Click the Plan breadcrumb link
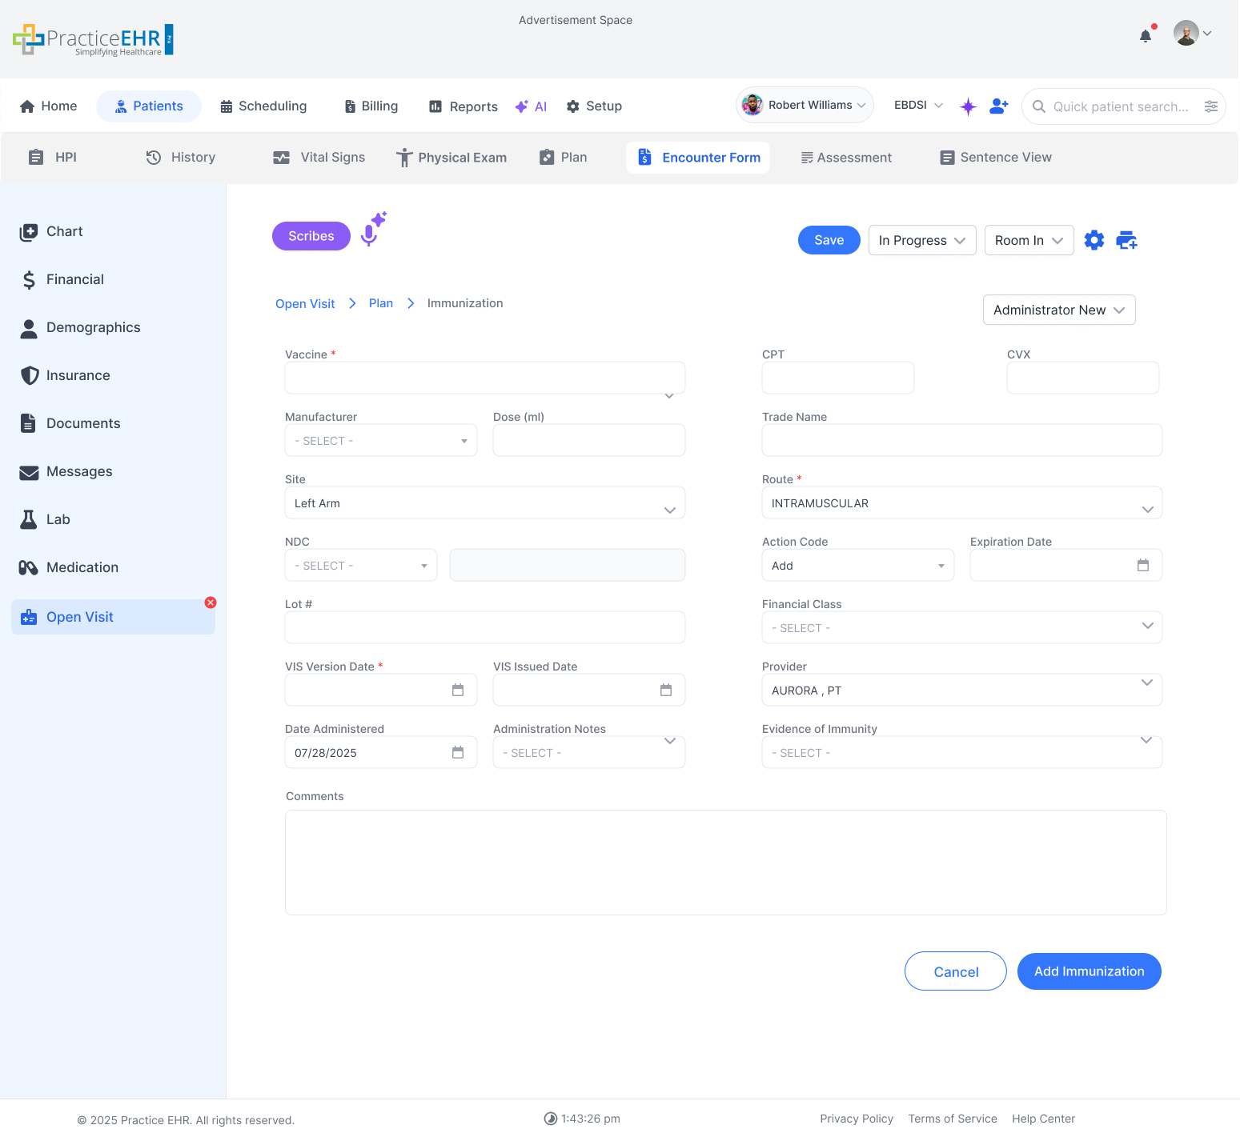This screenshot has height=1141, width=1240. coord(380,303)
